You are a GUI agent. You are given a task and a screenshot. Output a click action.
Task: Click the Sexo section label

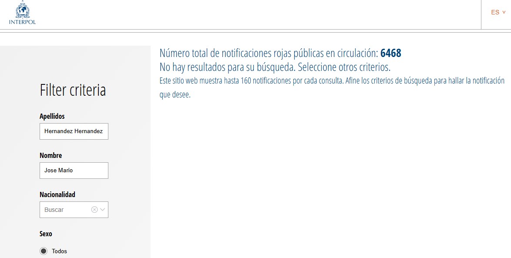[x=46, y=234]
